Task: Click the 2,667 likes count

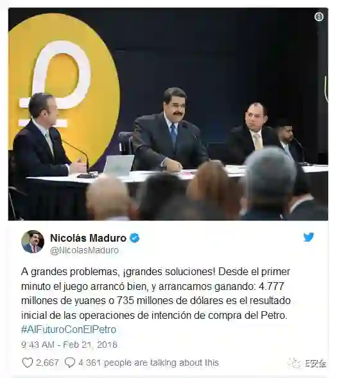Action: [x=48, y=363]
